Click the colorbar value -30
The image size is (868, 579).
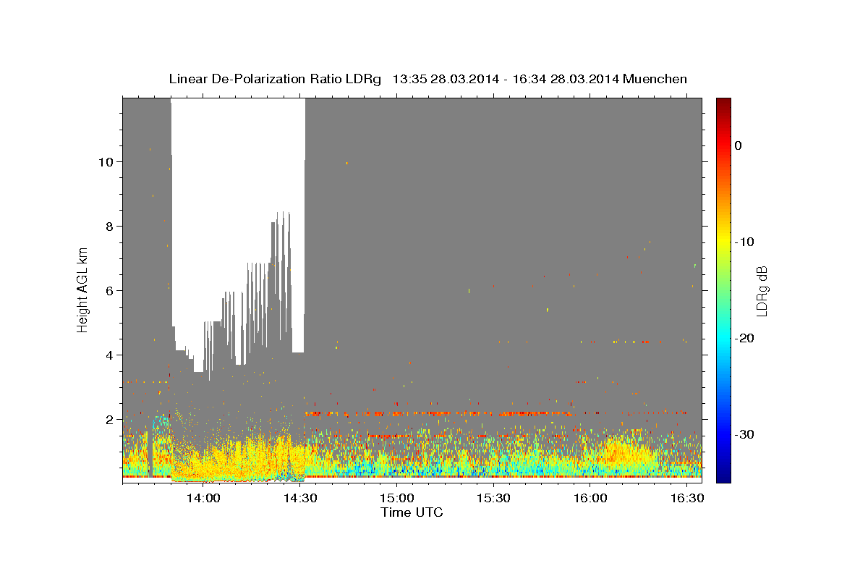[745, 434]
